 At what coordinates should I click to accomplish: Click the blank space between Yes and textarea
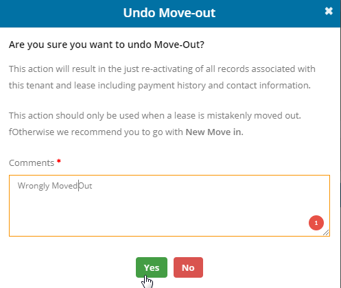pos(169,247)
